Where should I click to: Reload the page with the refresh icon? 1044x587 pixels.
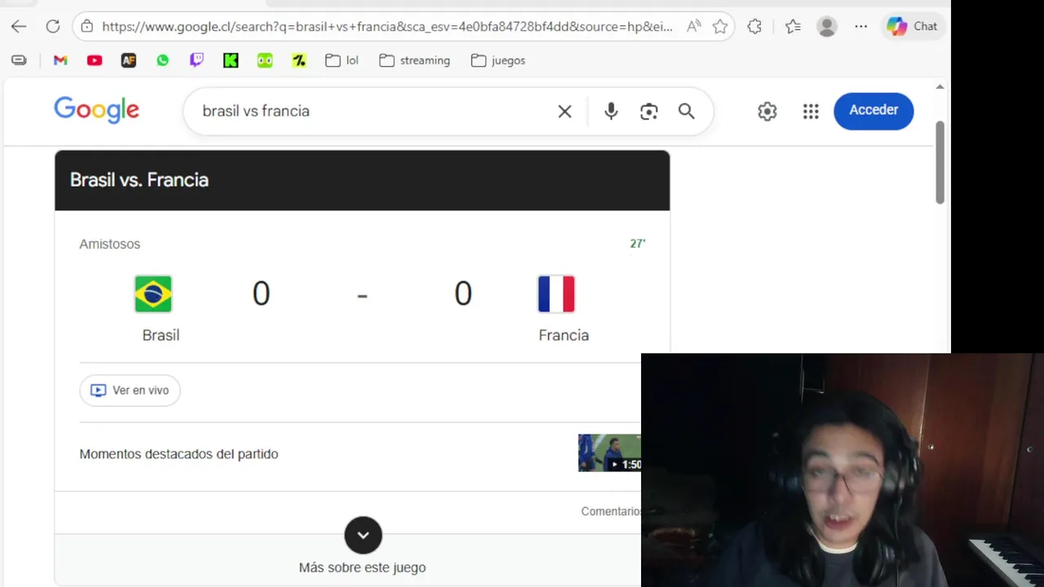click(53, 26)
